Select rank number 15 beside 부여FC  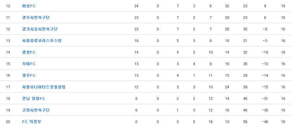coord(8,64)
